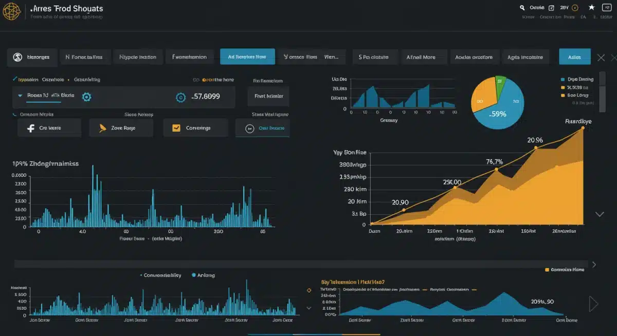Click the blue Aiias button
This screenshot has height=336, width=617.
pos(574,57)
